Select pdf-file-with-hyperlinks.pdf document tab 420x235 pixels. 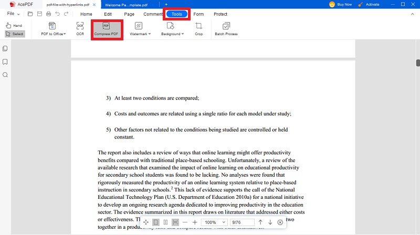click(x=68, y=5)
